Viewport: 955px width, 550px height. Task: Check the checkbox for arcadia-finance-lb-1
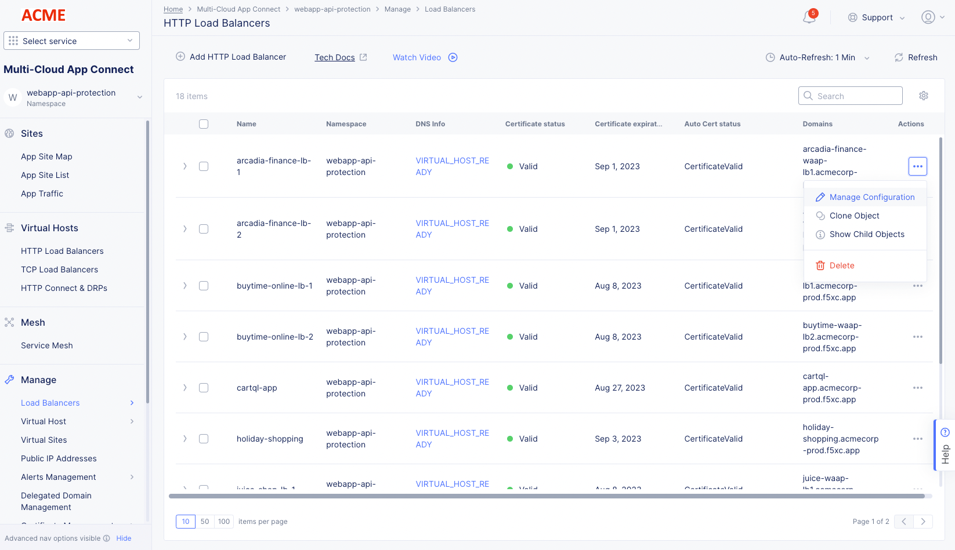pyautogui.click(x=204, y=166)
